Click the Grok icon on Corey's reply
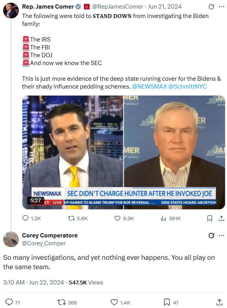Viewport: 227px width, 308px height. point(211,236)
